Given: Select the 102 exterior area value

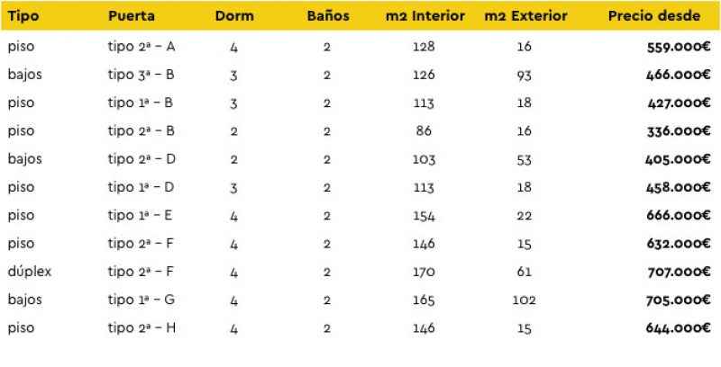Looking at the screenshot, I should tap(525, 300).
